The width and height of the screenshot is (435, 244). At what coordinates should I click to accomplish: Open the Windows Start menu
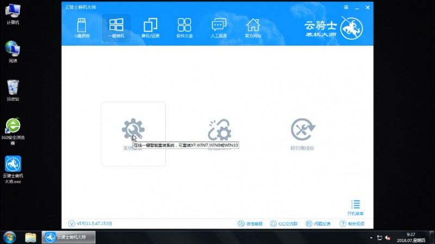[x=9, y=237]
